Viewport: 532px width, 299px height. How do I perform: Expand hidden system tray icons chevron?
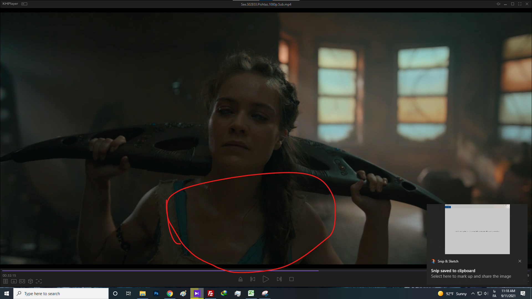coord(473,293)
